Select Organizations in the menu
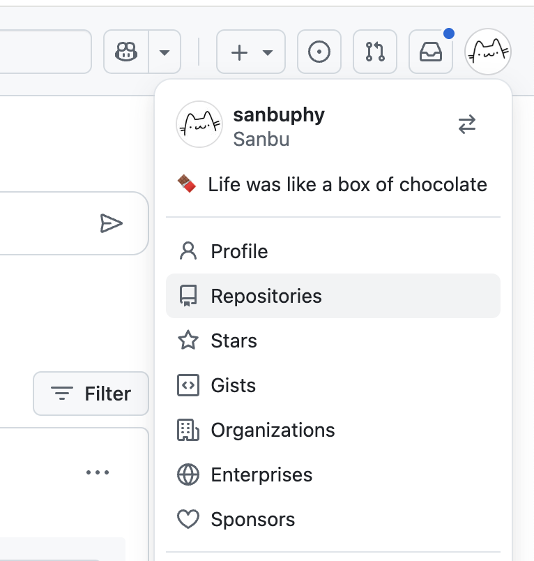Screen dimensions: 534x561 pos(273,430)
